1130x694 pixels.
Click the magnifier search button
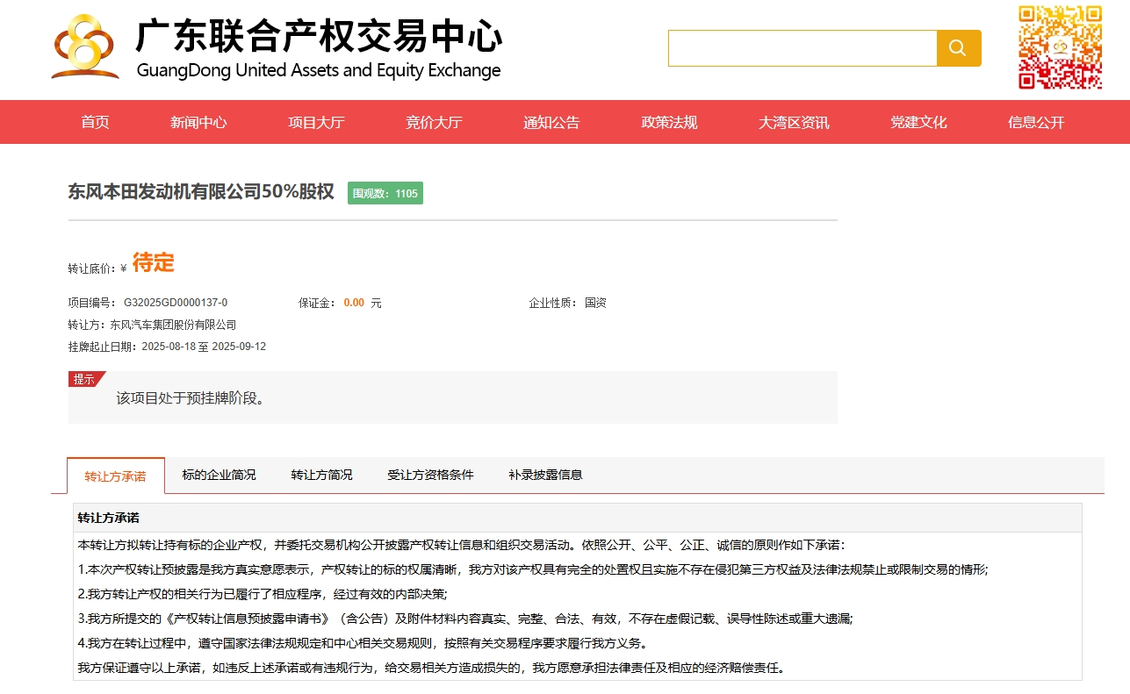(959, 48)
